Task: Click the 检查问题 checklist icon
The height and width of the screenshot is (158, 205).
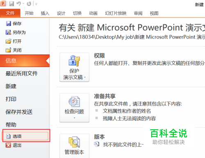Action: pos(74,102)
